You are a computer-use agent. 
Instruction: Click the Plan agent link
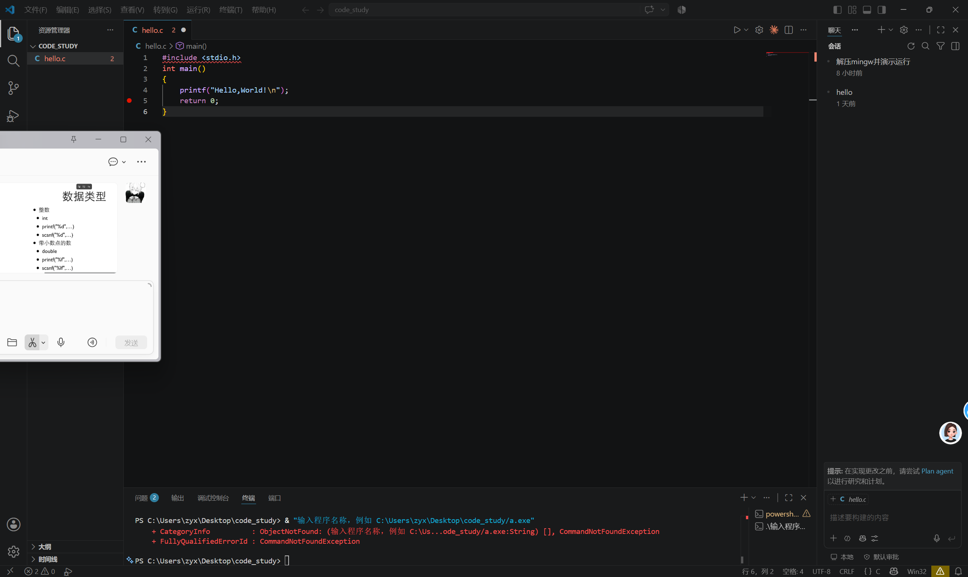[937, 471]
